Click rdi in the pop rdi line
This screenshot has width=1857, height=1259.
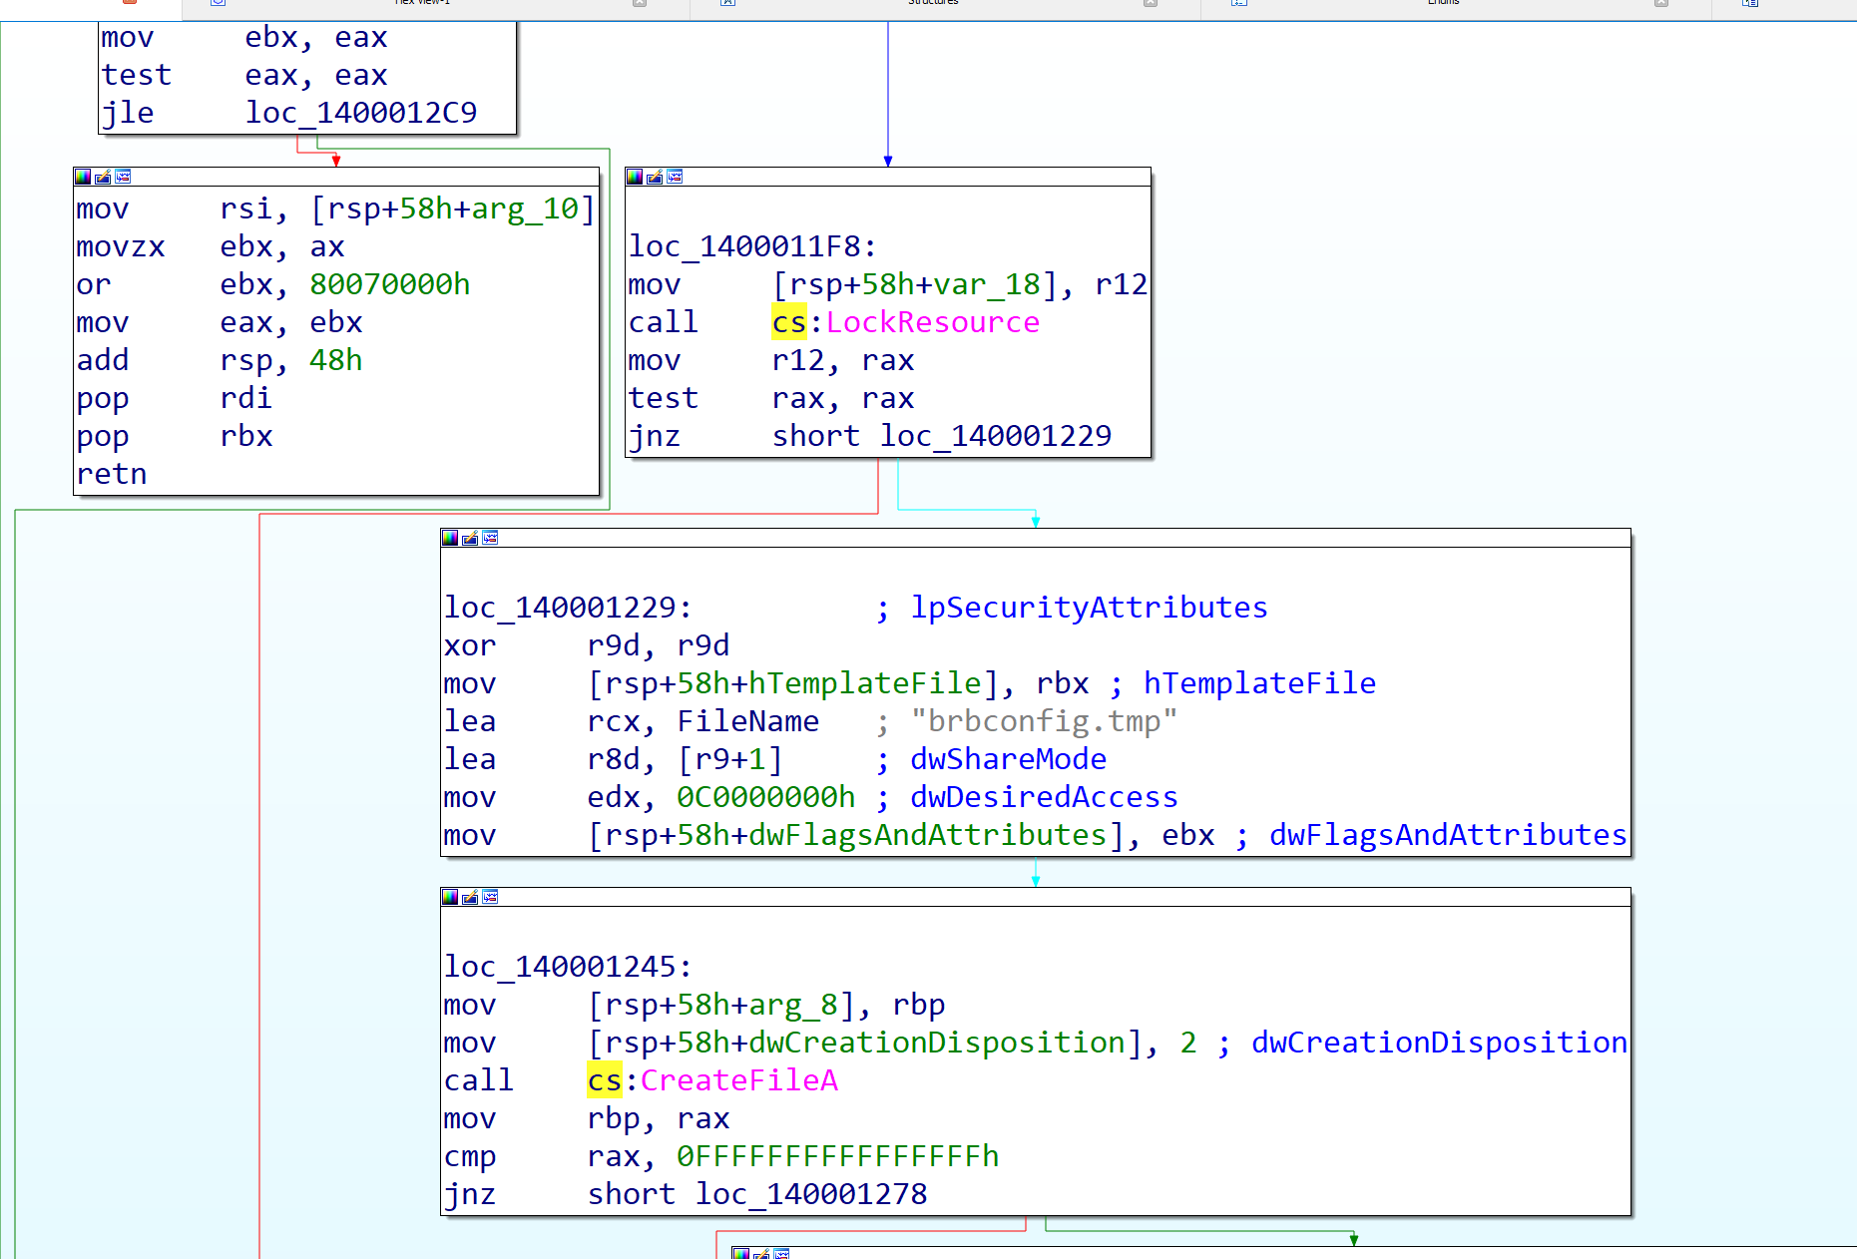click(x=246, y=398)
